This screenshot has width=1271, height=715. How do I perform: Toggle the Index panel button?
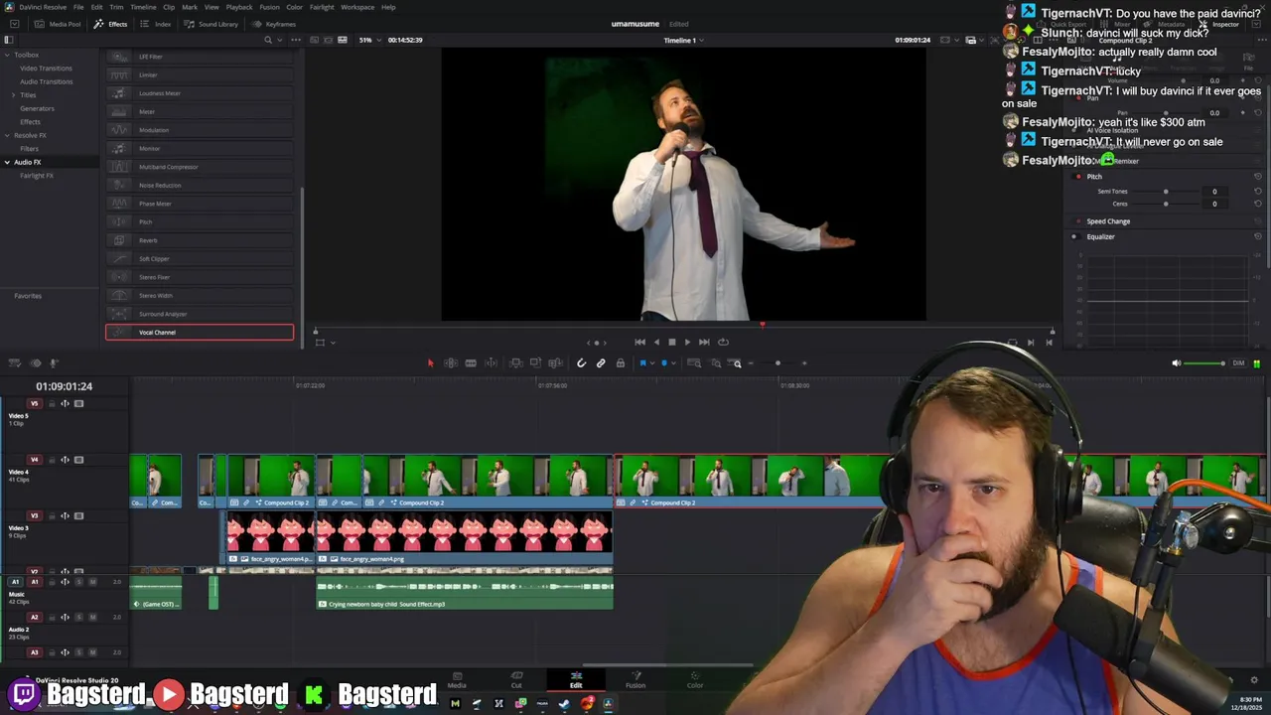pyautogui.click(x=156, y=24)
